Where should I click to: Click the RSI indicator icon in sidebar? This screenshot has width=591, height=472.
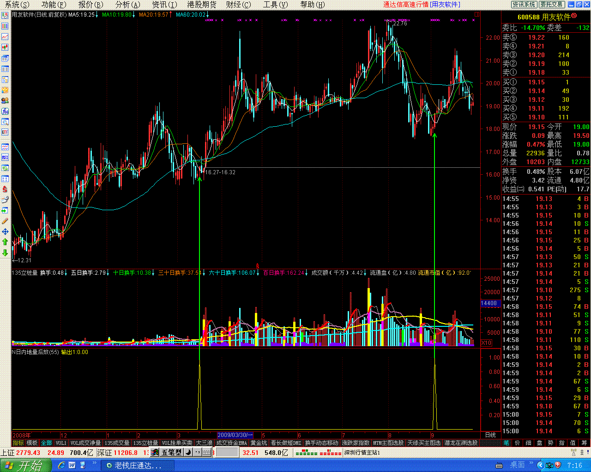(5, 158)
